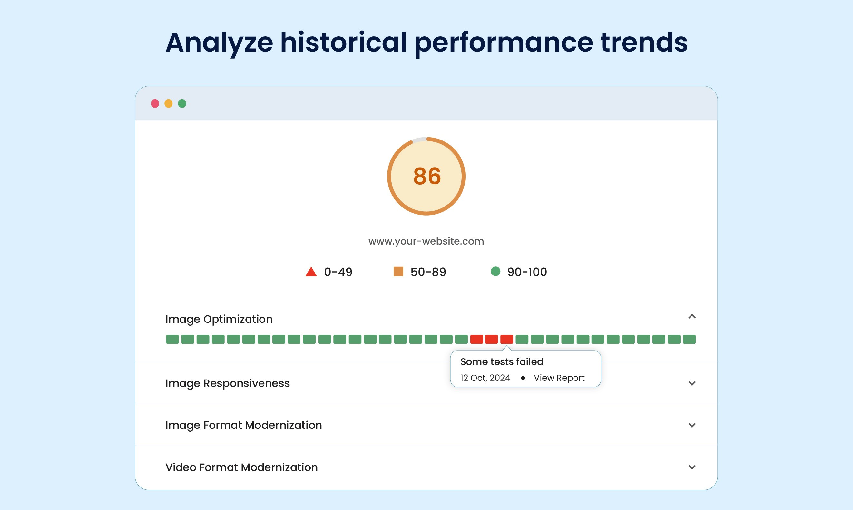
Task: Click the Video Format Modernization heading
Action: (x=242, y=467)
